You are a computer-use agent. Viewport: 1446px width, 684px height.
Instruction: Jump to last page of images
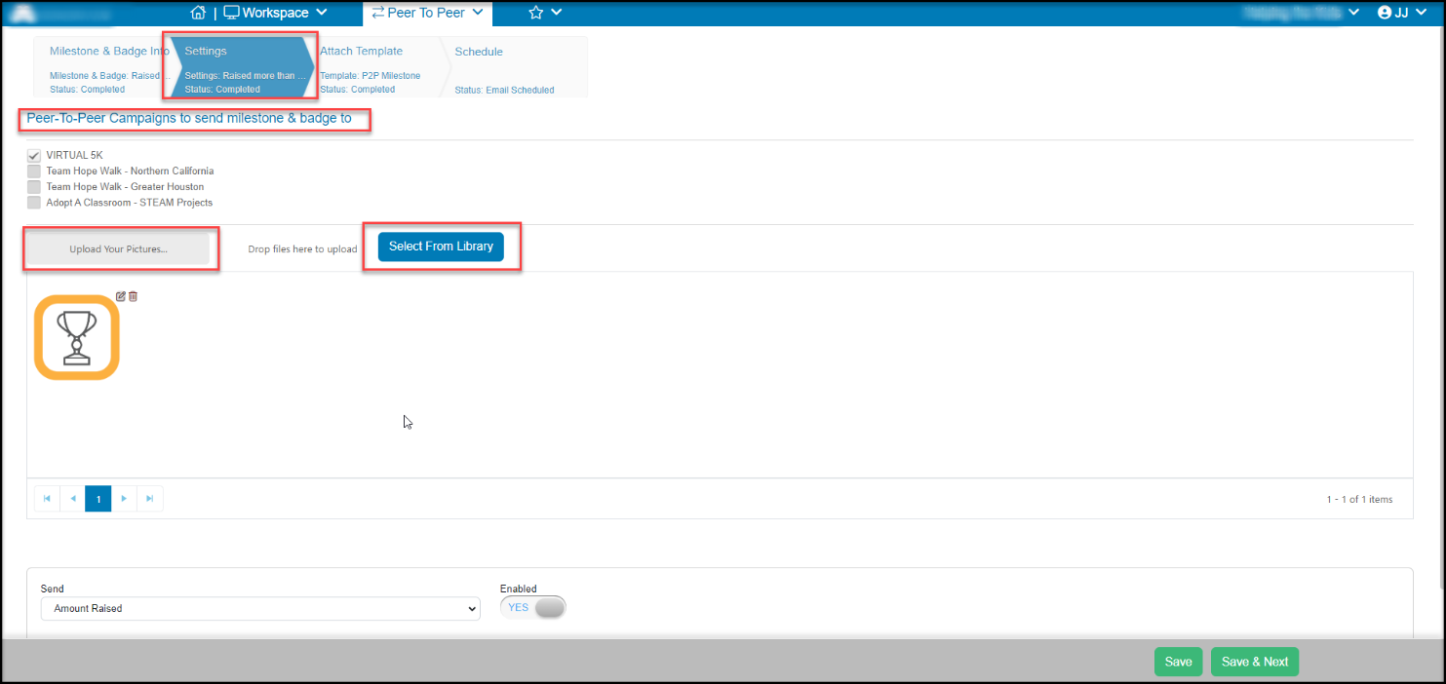point(149,499)
